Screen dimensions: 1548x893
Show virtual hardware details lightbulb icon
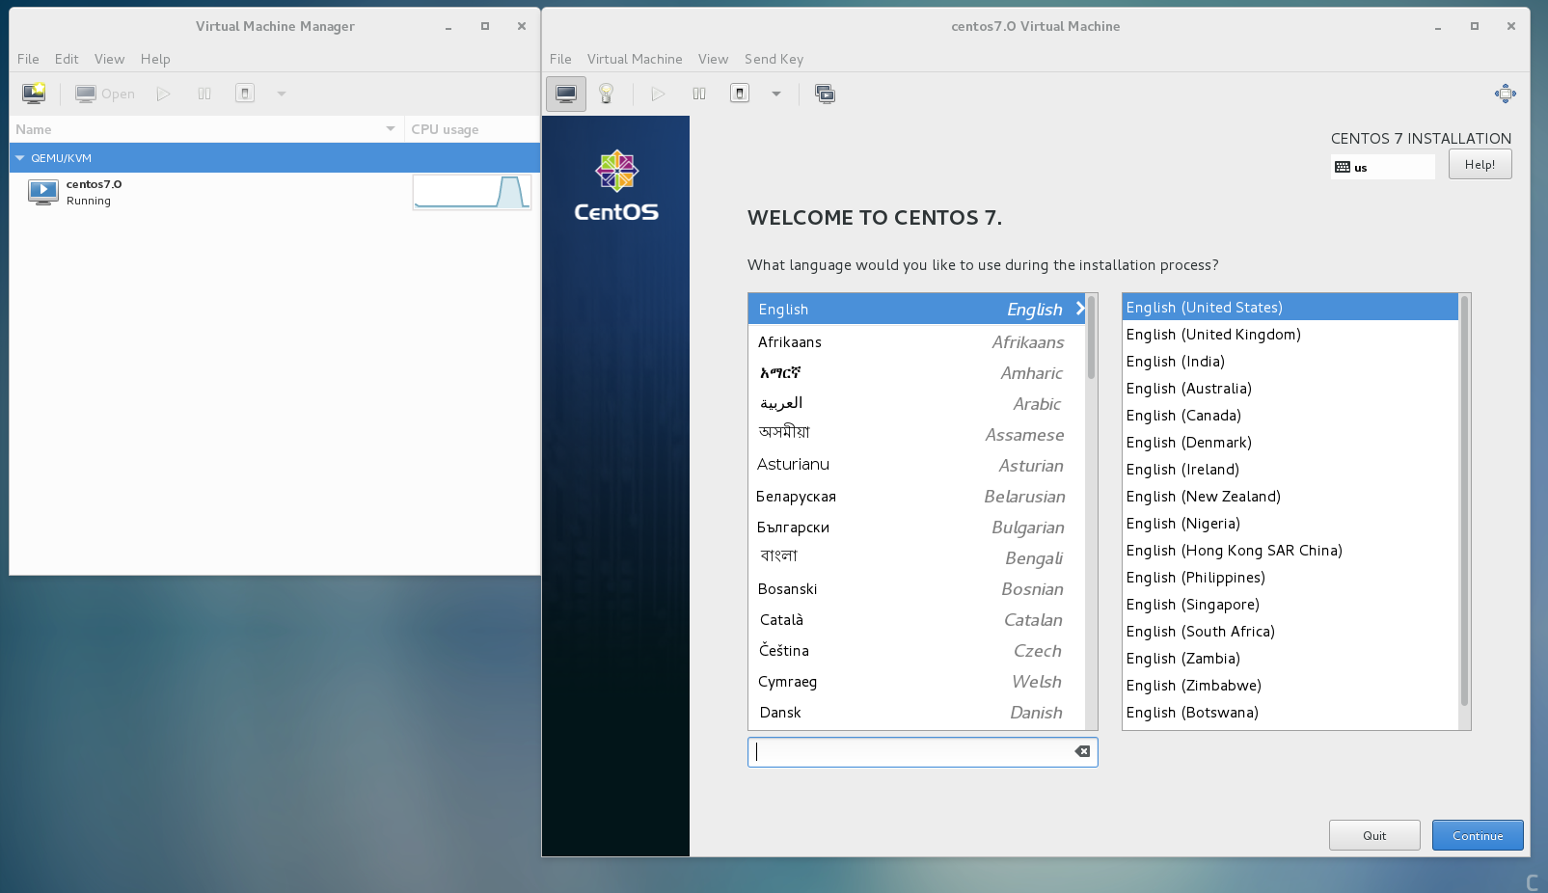(x=607, y=94)
